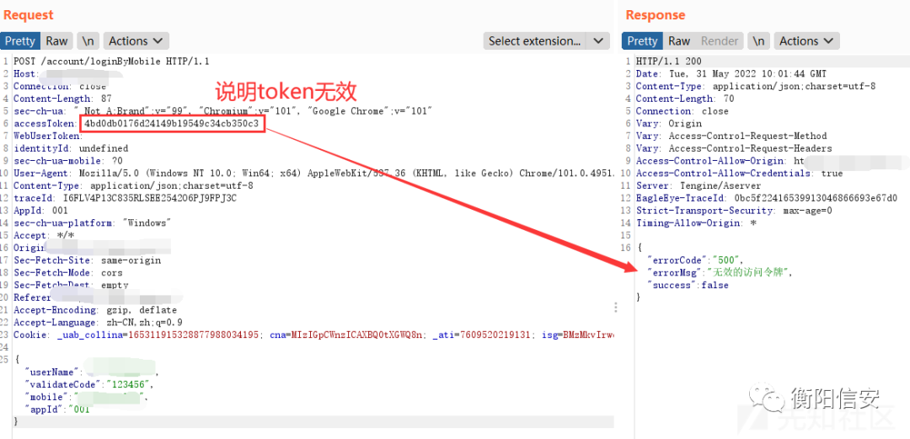Viewport: 910px width, 439px height.
Task: Switch Response view to Raw tab
Action: click(x=679, y=40)
